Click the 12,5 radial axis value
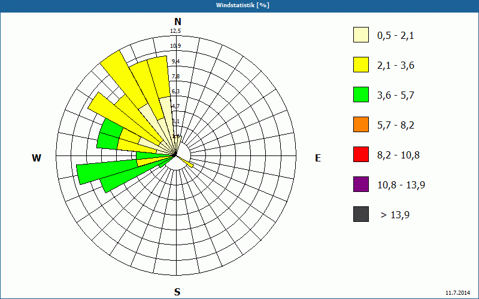 point(175,31)
